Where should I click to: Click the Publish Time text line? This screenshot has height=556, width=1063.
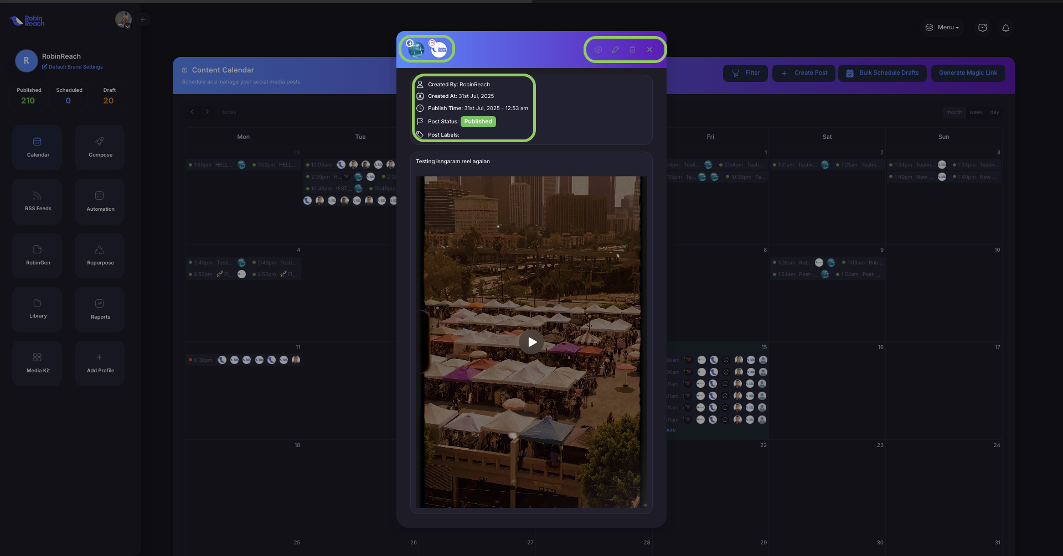[478, 108]
